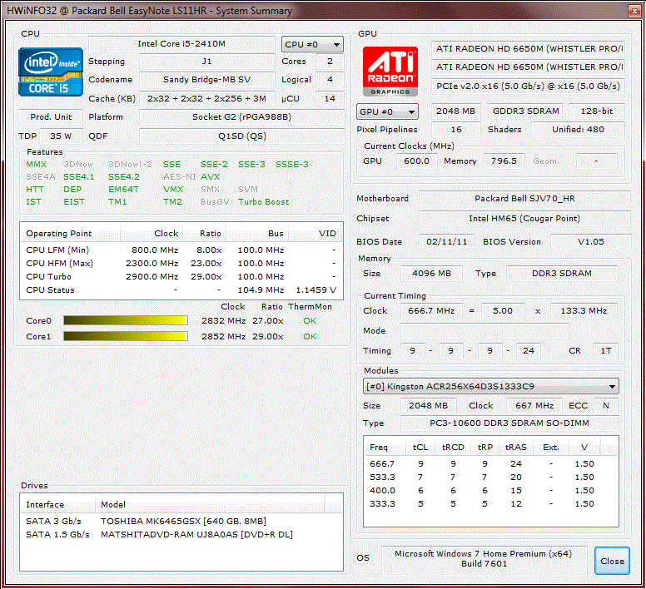
Task: Click the tRAS column header
Action: (x=516, y=447)
